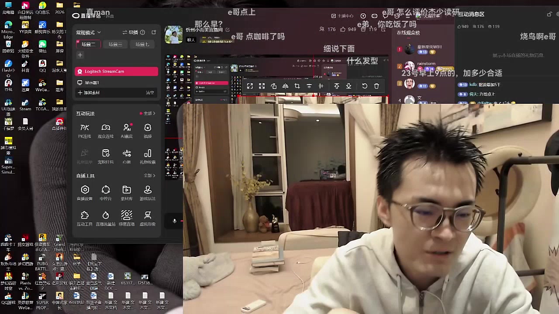The image size is (559, 314).
Task: Open 游戏玩法 game play tool
Action: point(148,193)
